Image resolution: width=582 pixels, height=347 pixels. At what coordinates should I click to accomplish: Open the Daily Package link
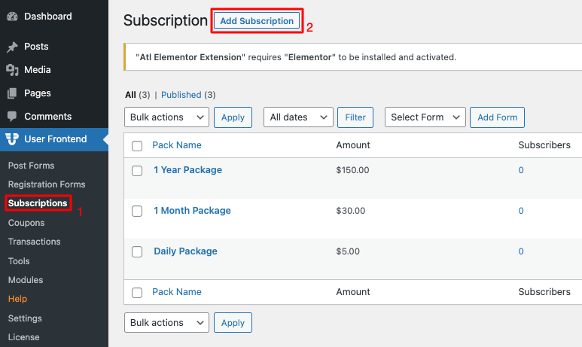(x=185, y=251)
